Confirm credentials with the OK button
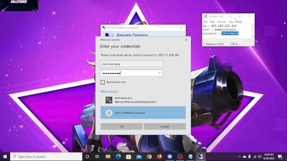The image size is (287, 161). [x=122, y=126]
